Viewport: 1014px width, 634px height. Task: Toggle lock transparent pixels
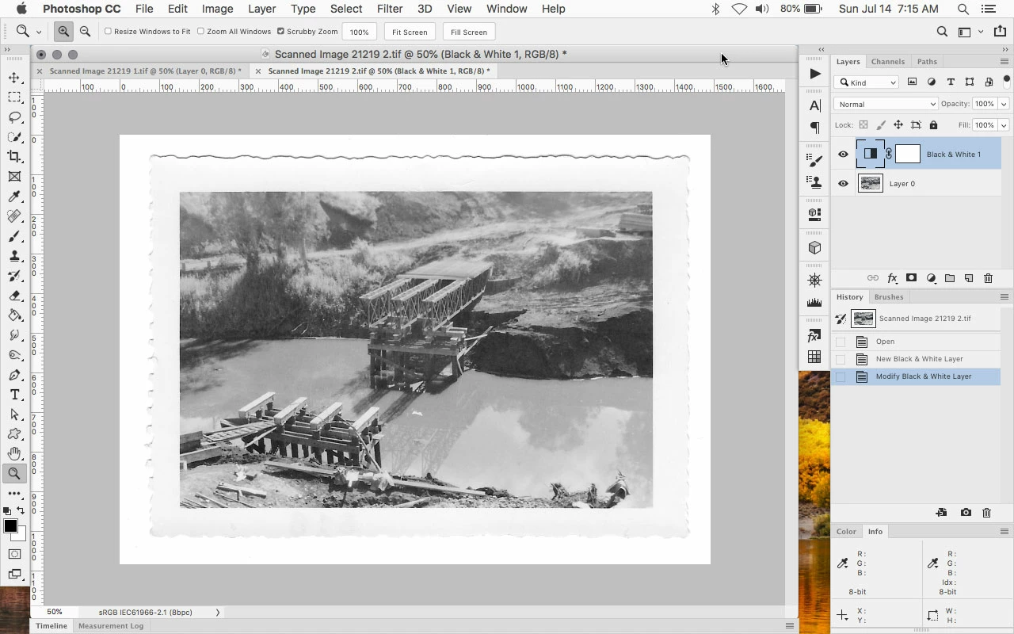pyautogui.click(x=863, y=125)
